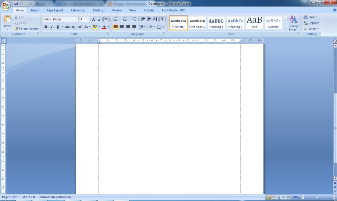The image size is (337, 201).
Task: Apply yellow text highlight color
Action: [x=95, y=27]
